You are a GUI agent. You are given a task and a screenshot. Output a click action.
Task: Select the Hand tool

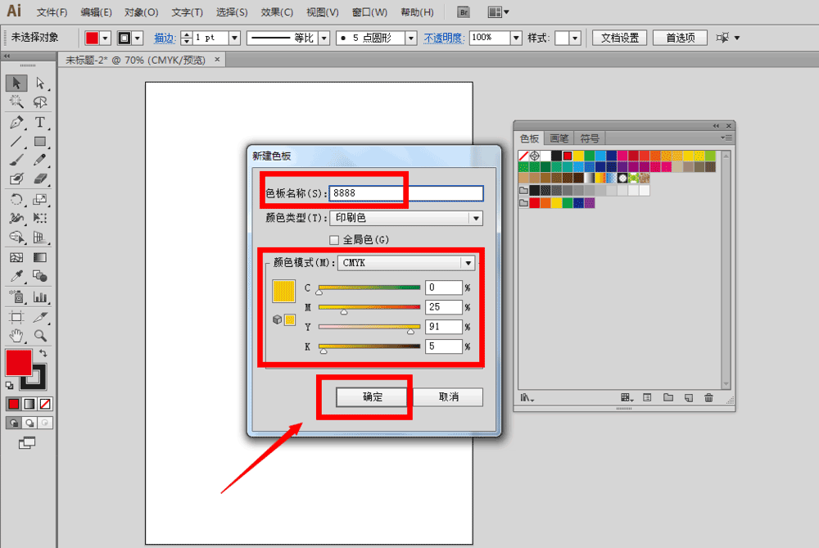pos(16,335)
